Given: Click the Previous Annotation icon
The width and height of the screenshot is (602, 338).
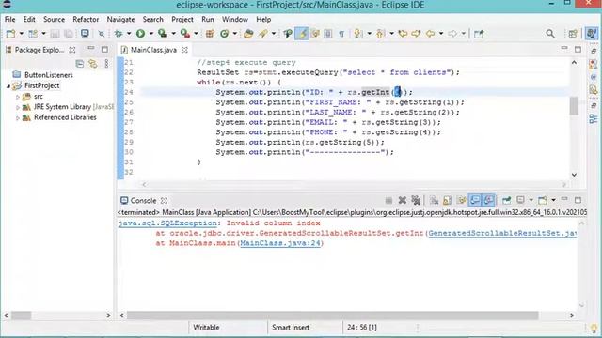Looking at the screenshot, I should [380, 34].
